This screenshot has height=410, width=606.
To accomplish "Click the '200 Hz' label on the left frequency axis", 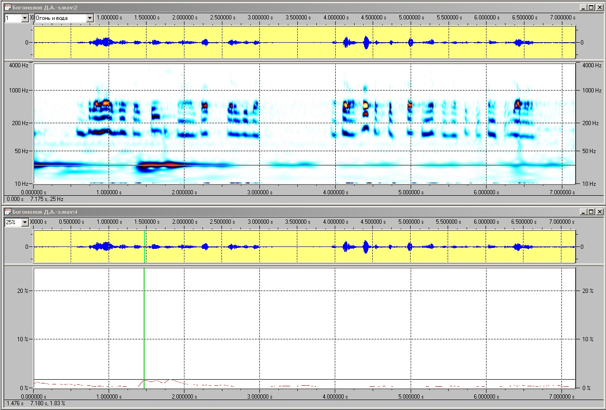I will pyautogui.click(x=21, y=123).
